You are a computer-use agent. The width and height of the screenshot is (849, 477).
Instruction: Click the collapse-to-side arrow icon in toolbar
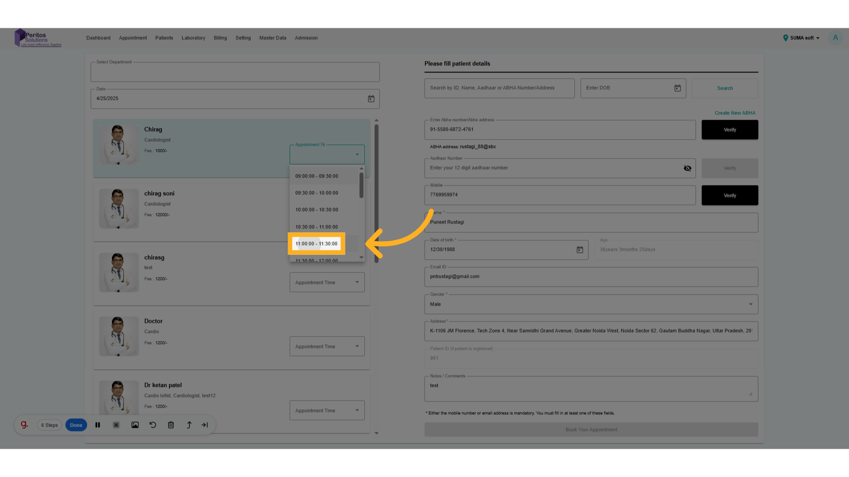point(205,425)
